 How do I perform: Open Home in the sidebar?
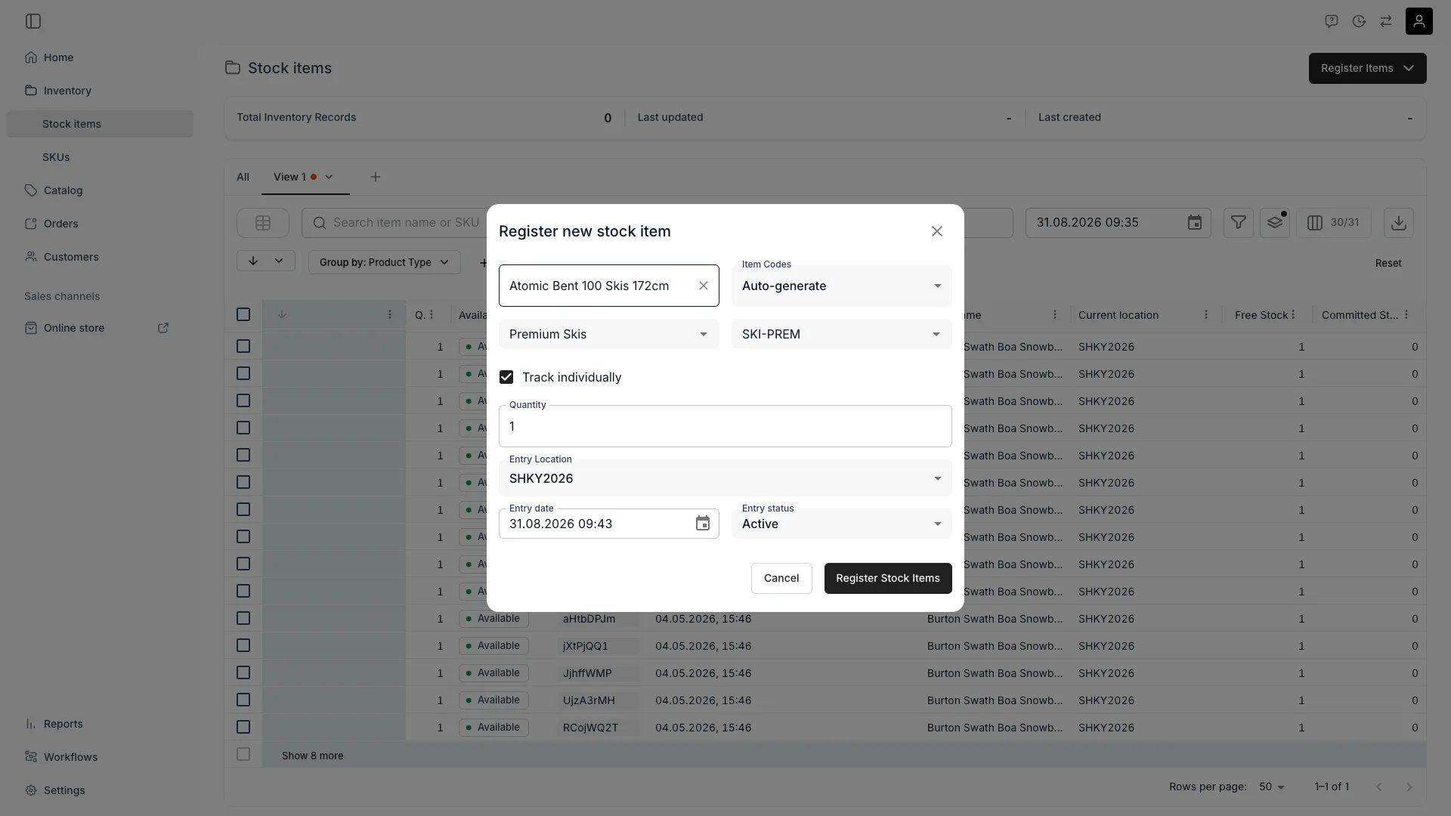[x=58, y=57]
